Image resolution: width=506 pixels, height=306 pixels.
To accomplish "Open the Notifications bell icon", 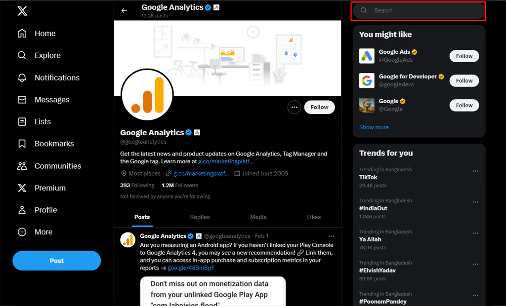I will pos(22,77).
